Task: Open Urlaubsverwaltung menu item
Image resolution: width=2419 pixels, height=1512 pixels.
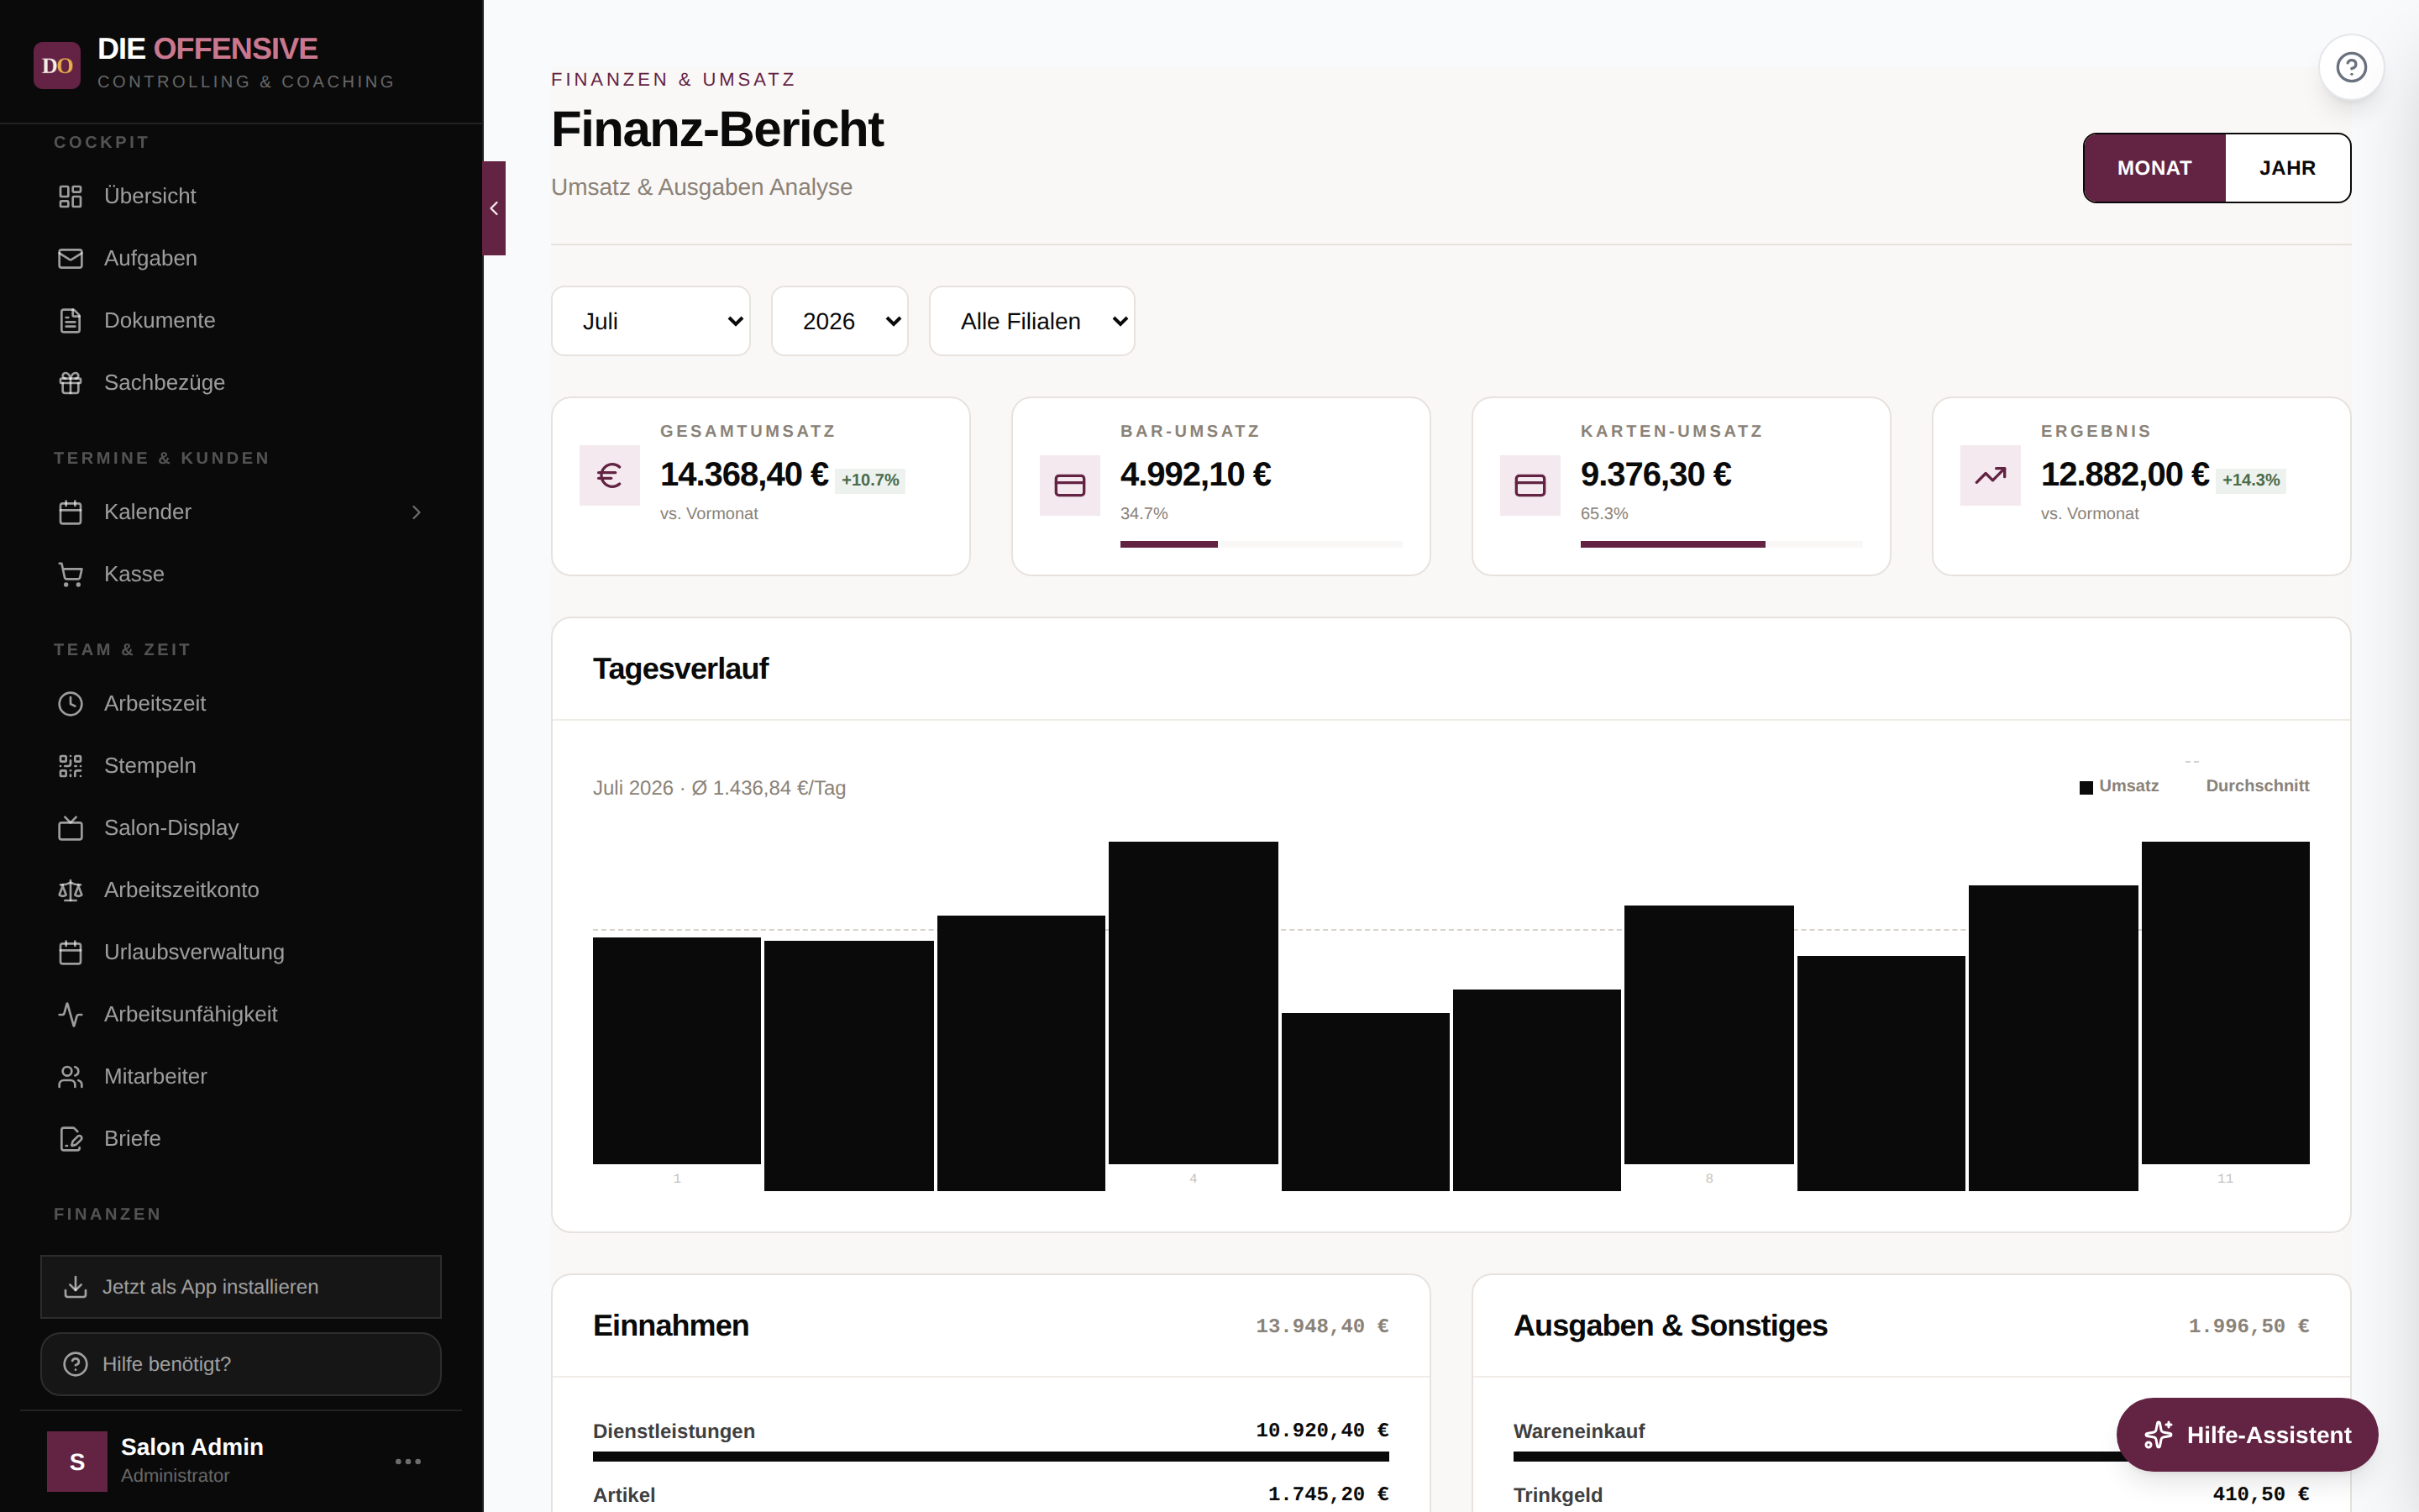Action: point(241,951)
